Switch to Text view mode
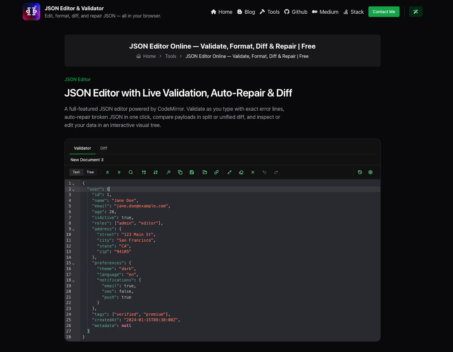Viewport: 453px width, 352px height. pyautogui.click(x=76, y=172)
